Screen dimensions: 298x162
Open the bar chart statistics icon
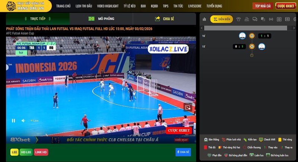(204, 19)
